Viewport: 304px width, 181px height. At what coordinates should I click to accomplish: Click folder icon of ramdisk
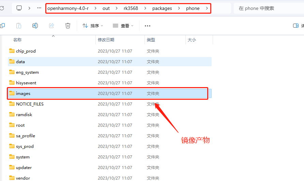pos(12,114)
